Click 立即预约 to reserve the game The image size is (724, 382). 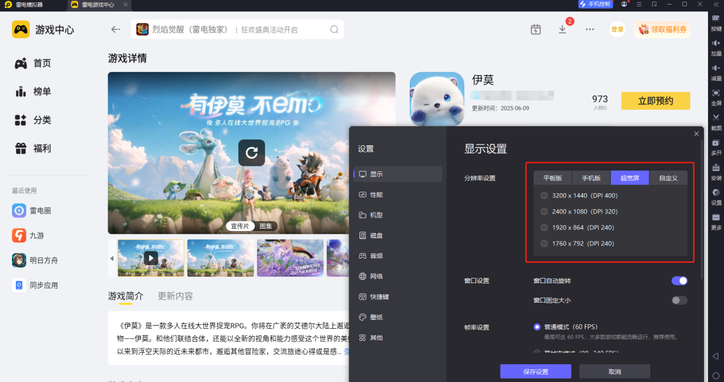[x=655, y=101]
